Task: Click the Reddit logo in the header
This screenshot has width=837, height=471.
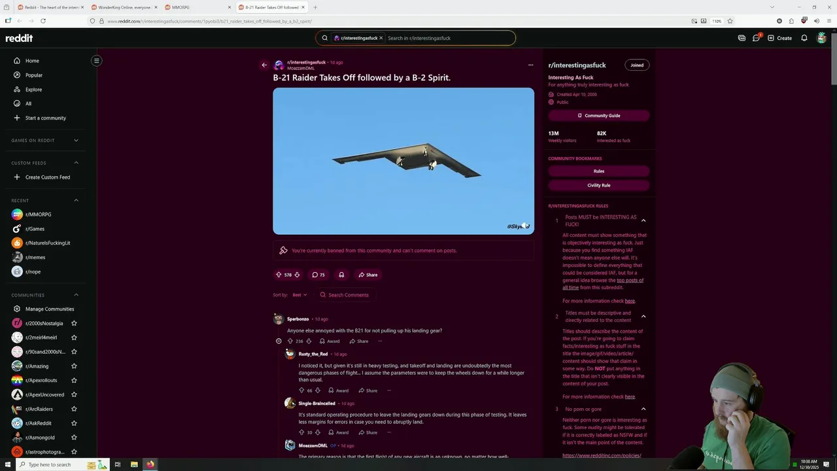Action: [x=19, y=38]
